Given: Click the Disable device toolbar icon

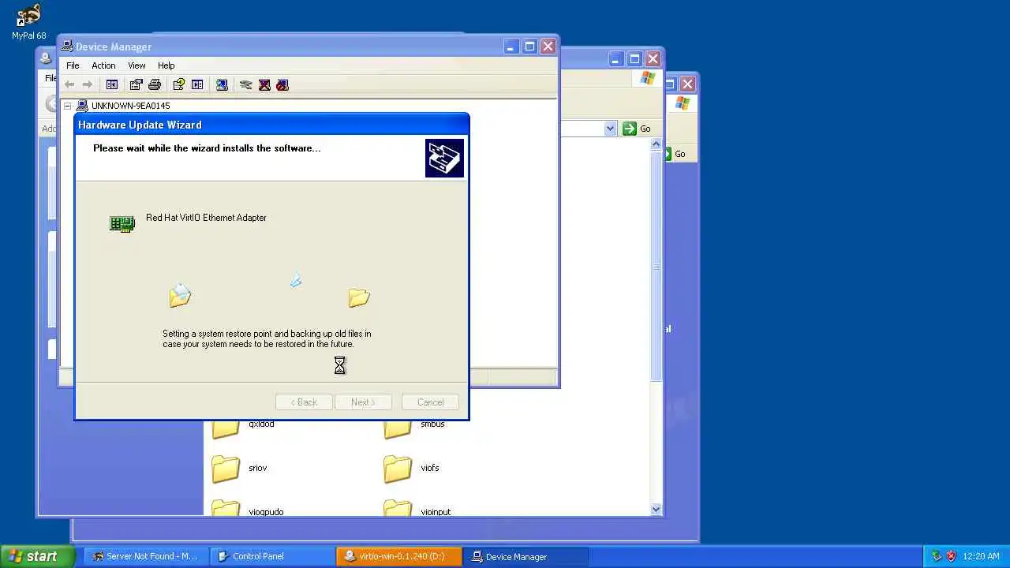Looking at the screenshot, I should point(282,84).
